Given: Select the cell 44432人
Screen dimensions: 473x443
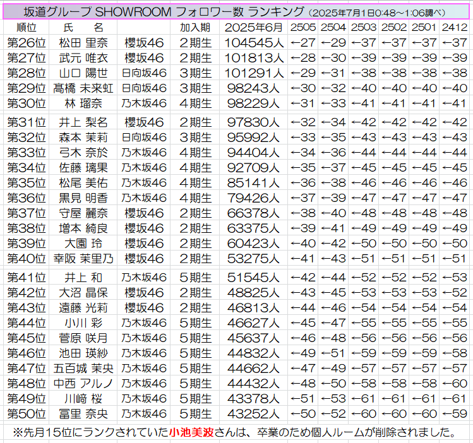Looking at the screenshot, I should tap(253, 383).
